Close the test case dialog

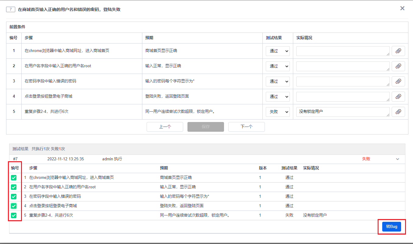point(402,9)
